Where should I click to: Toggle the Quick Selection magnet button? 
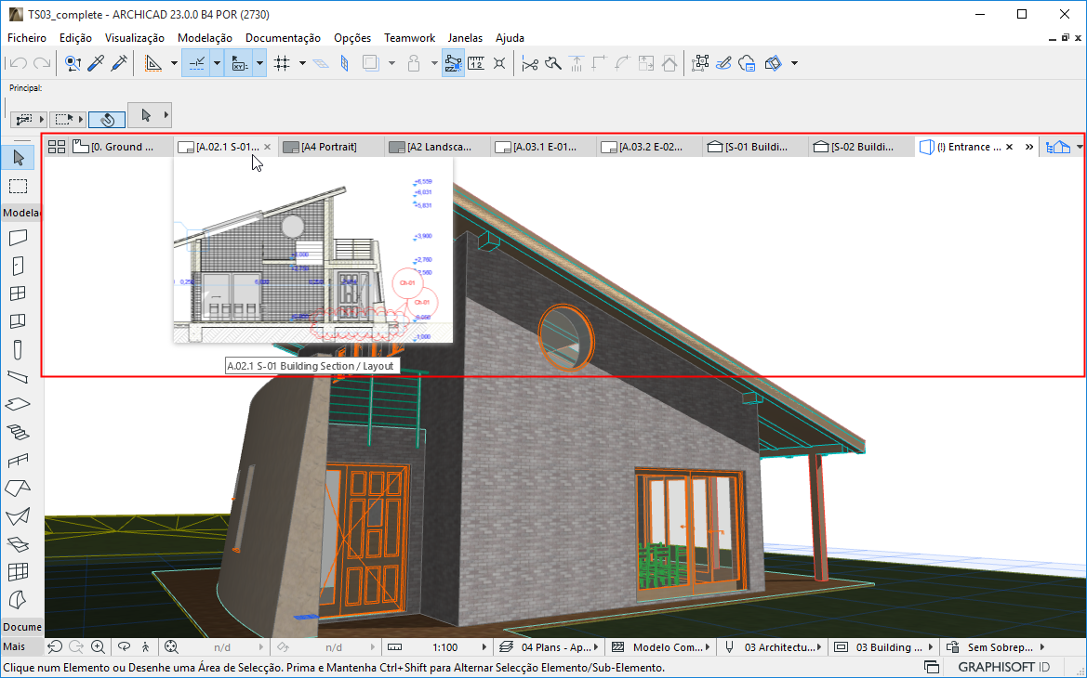tap(107, 119)
